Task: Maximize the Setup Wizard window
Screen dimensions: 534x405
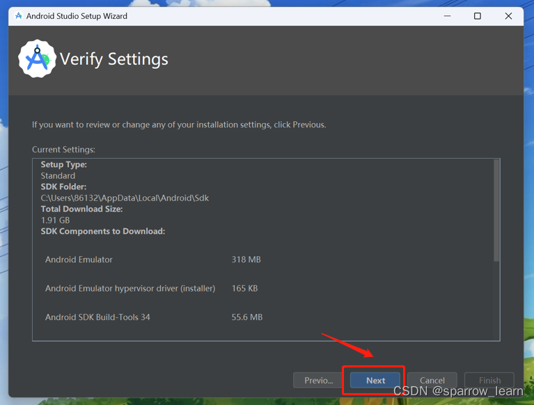Action: point(478,16)
